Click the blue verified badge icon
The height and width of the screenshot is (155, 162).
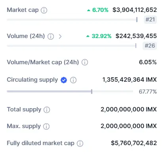[64, 80]
